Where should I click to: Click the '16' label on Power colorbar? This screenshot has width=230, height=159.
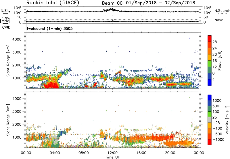tap(214, 61)
